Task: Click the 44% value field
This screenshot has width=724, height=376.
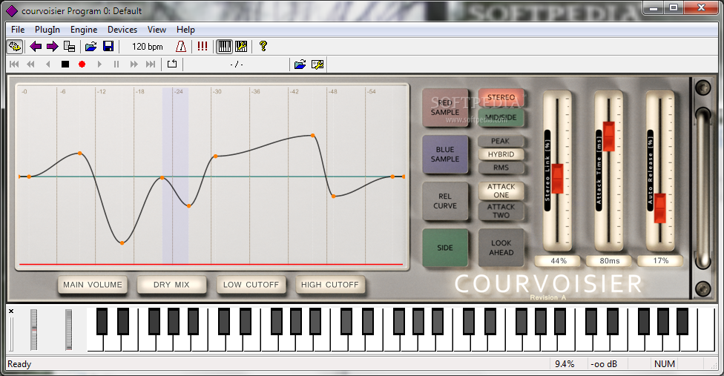Action: point(559,260)
